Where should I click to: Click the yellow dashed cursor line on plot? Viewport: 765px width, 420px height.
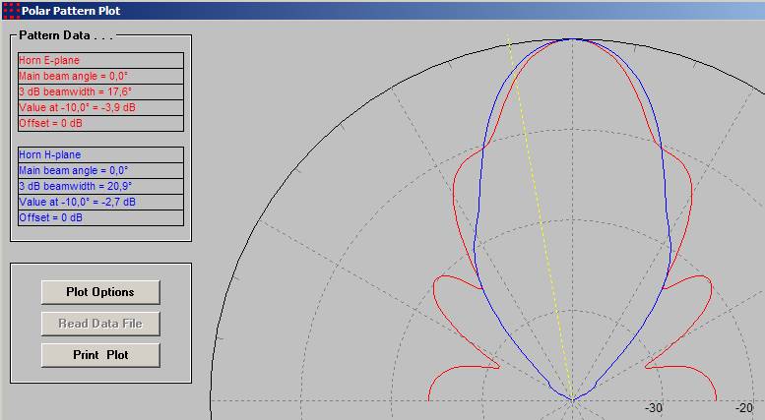pos(541,219)
